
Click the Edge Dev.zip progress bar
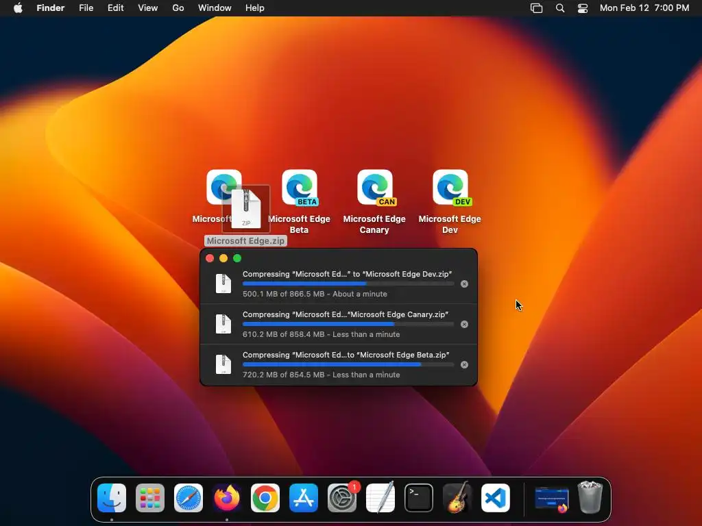(x=348, y=284)
